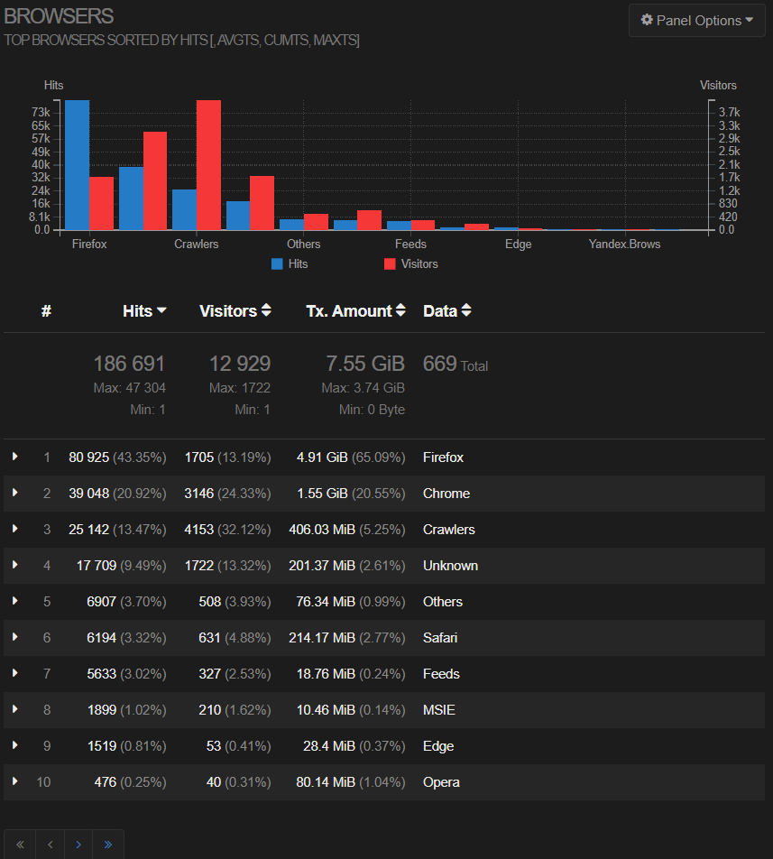Image resolution: width=773 pixels, height=859 pixels.
Task: Toggle the blue Hits legend swatch
Action: (x=277, y=264)
